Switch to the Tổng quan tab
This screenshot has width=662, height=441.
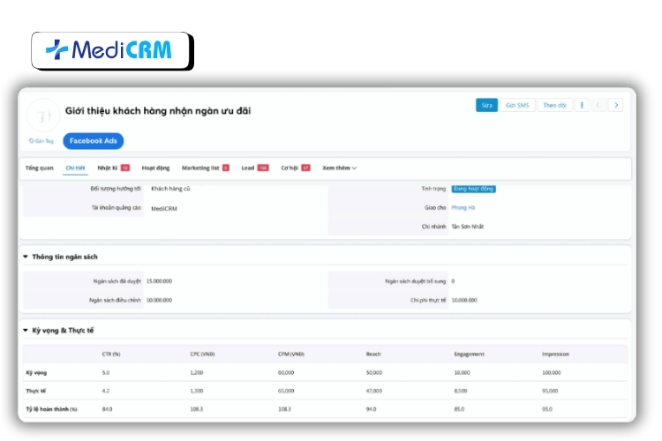tap(39, 168)
